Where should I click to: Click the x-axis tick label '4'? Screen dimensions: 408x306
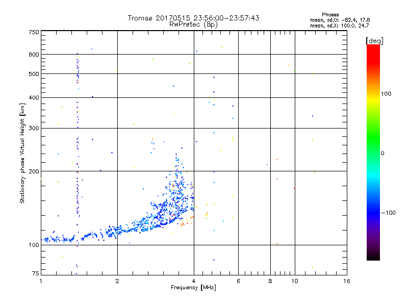point(194,281)
